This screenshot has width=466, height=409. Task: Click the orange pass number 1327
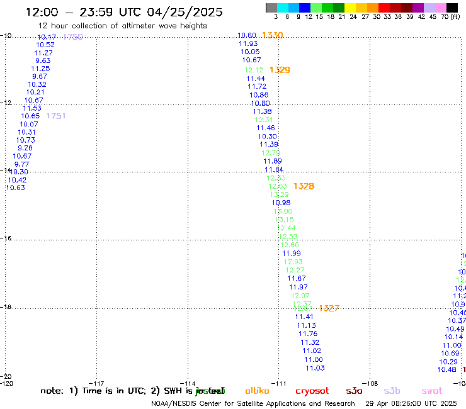(x=329, y=308)
